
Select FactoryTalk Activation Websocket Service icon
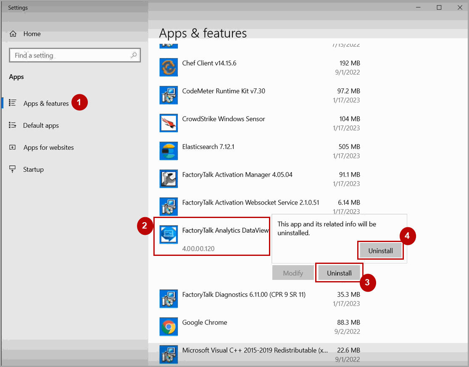coord(169,207)
